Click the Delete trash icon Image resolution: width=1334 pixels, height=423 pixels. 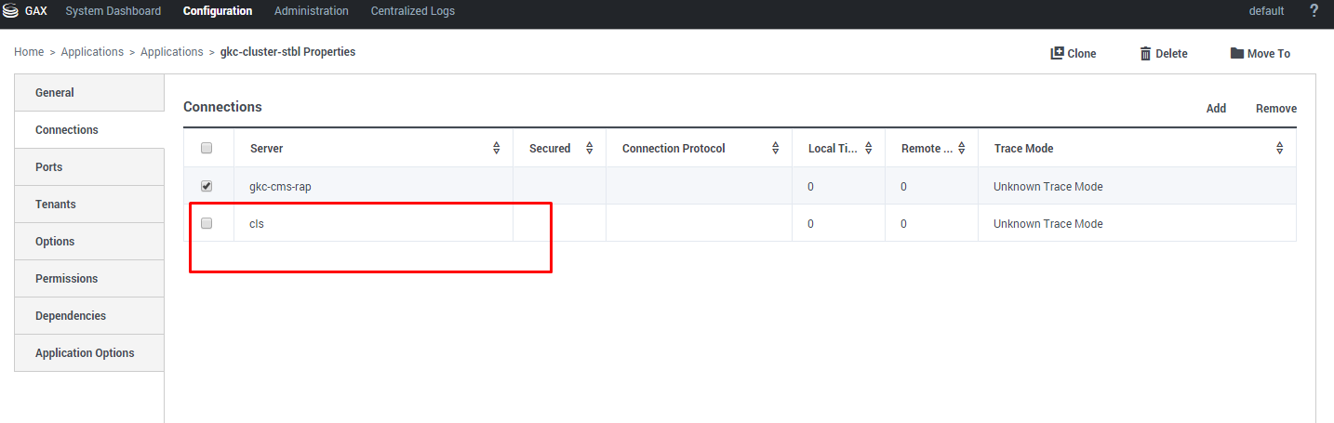pyautogui.click(x=1145, y=53)
